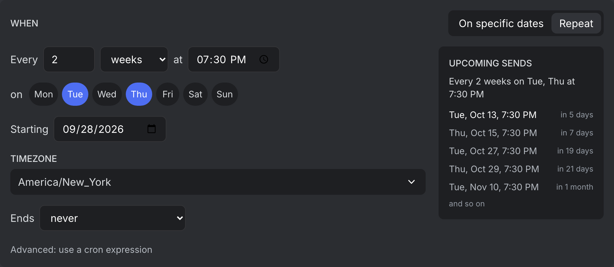Click the Starting date field 09/28/2026

110,129
